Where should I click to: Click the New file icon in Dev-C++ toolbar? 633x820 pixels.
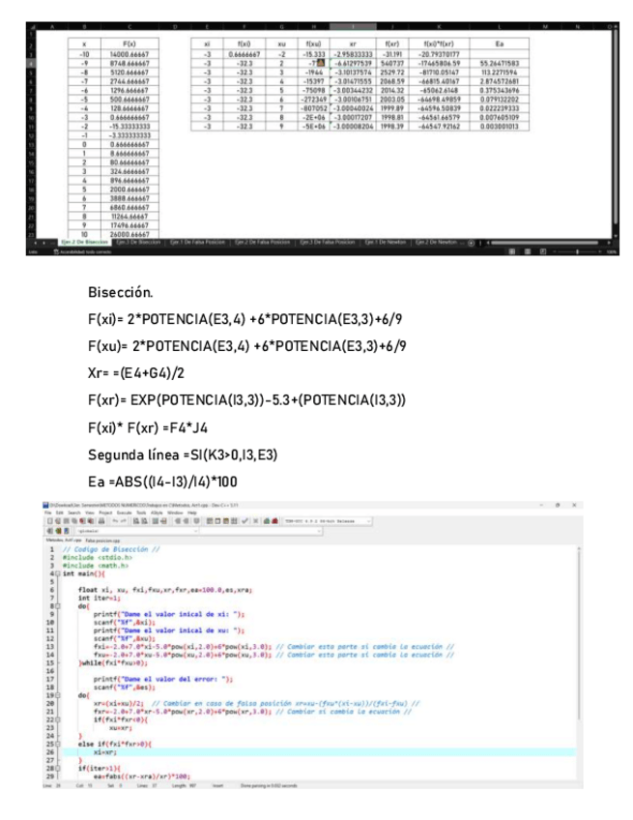pos(50,521)
